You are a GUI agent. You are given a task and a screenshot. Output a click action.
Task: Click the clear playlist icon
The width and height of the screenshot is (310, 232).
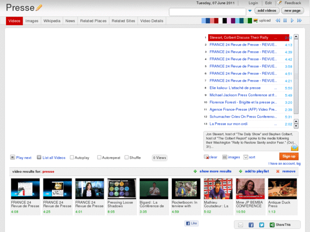[x=206, y=157]
